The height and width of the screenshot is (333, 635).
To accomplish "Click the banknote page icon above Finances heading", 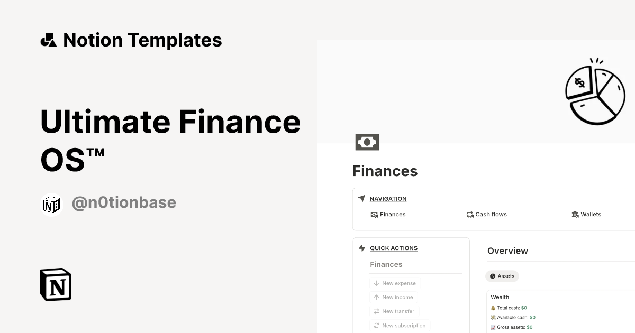I will (367, 142).
